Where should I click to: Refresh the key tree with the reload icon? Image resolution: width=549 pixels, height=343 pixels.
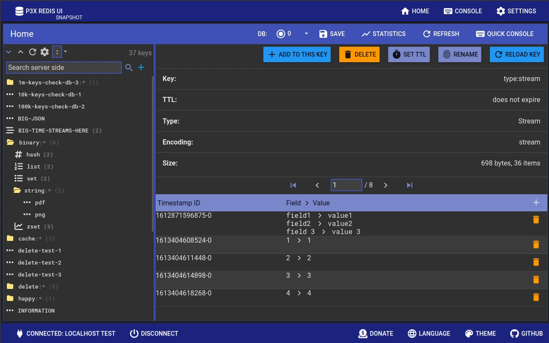tap(33, 51)
